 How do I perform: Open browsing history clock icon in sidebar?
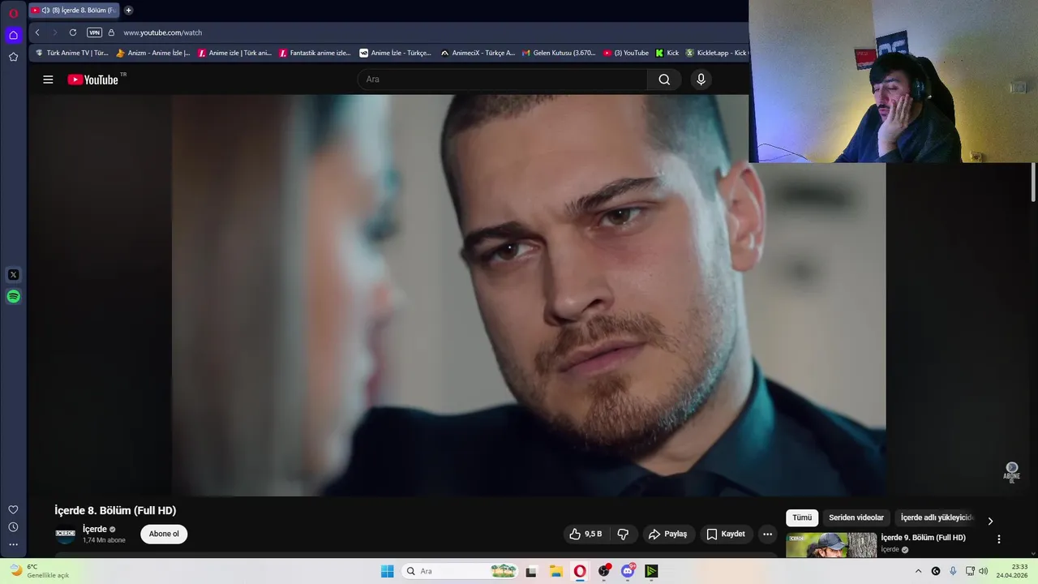[13, 527]
